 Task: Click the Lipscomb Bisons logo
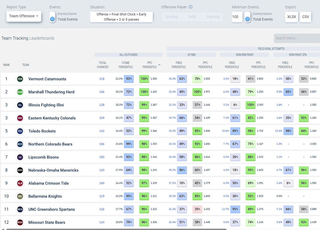pos(20,157)
